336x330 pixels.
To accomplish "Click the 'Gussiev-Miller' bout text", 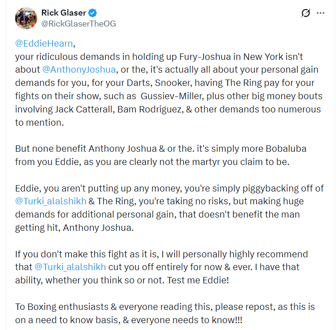I will coord(172,96).
